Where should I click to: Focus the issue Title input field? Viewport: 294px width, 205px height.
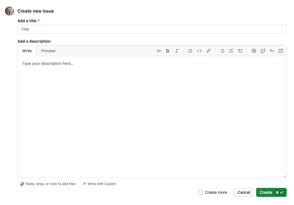pyautogui.click(x=152, y=29)
